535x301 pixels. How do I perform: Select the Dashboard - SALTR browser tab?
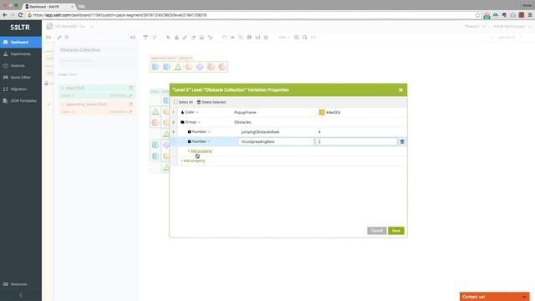point(48,7)
